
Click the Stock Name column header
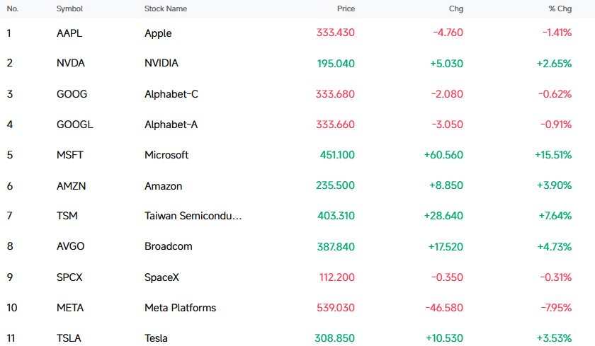(166, 8)
